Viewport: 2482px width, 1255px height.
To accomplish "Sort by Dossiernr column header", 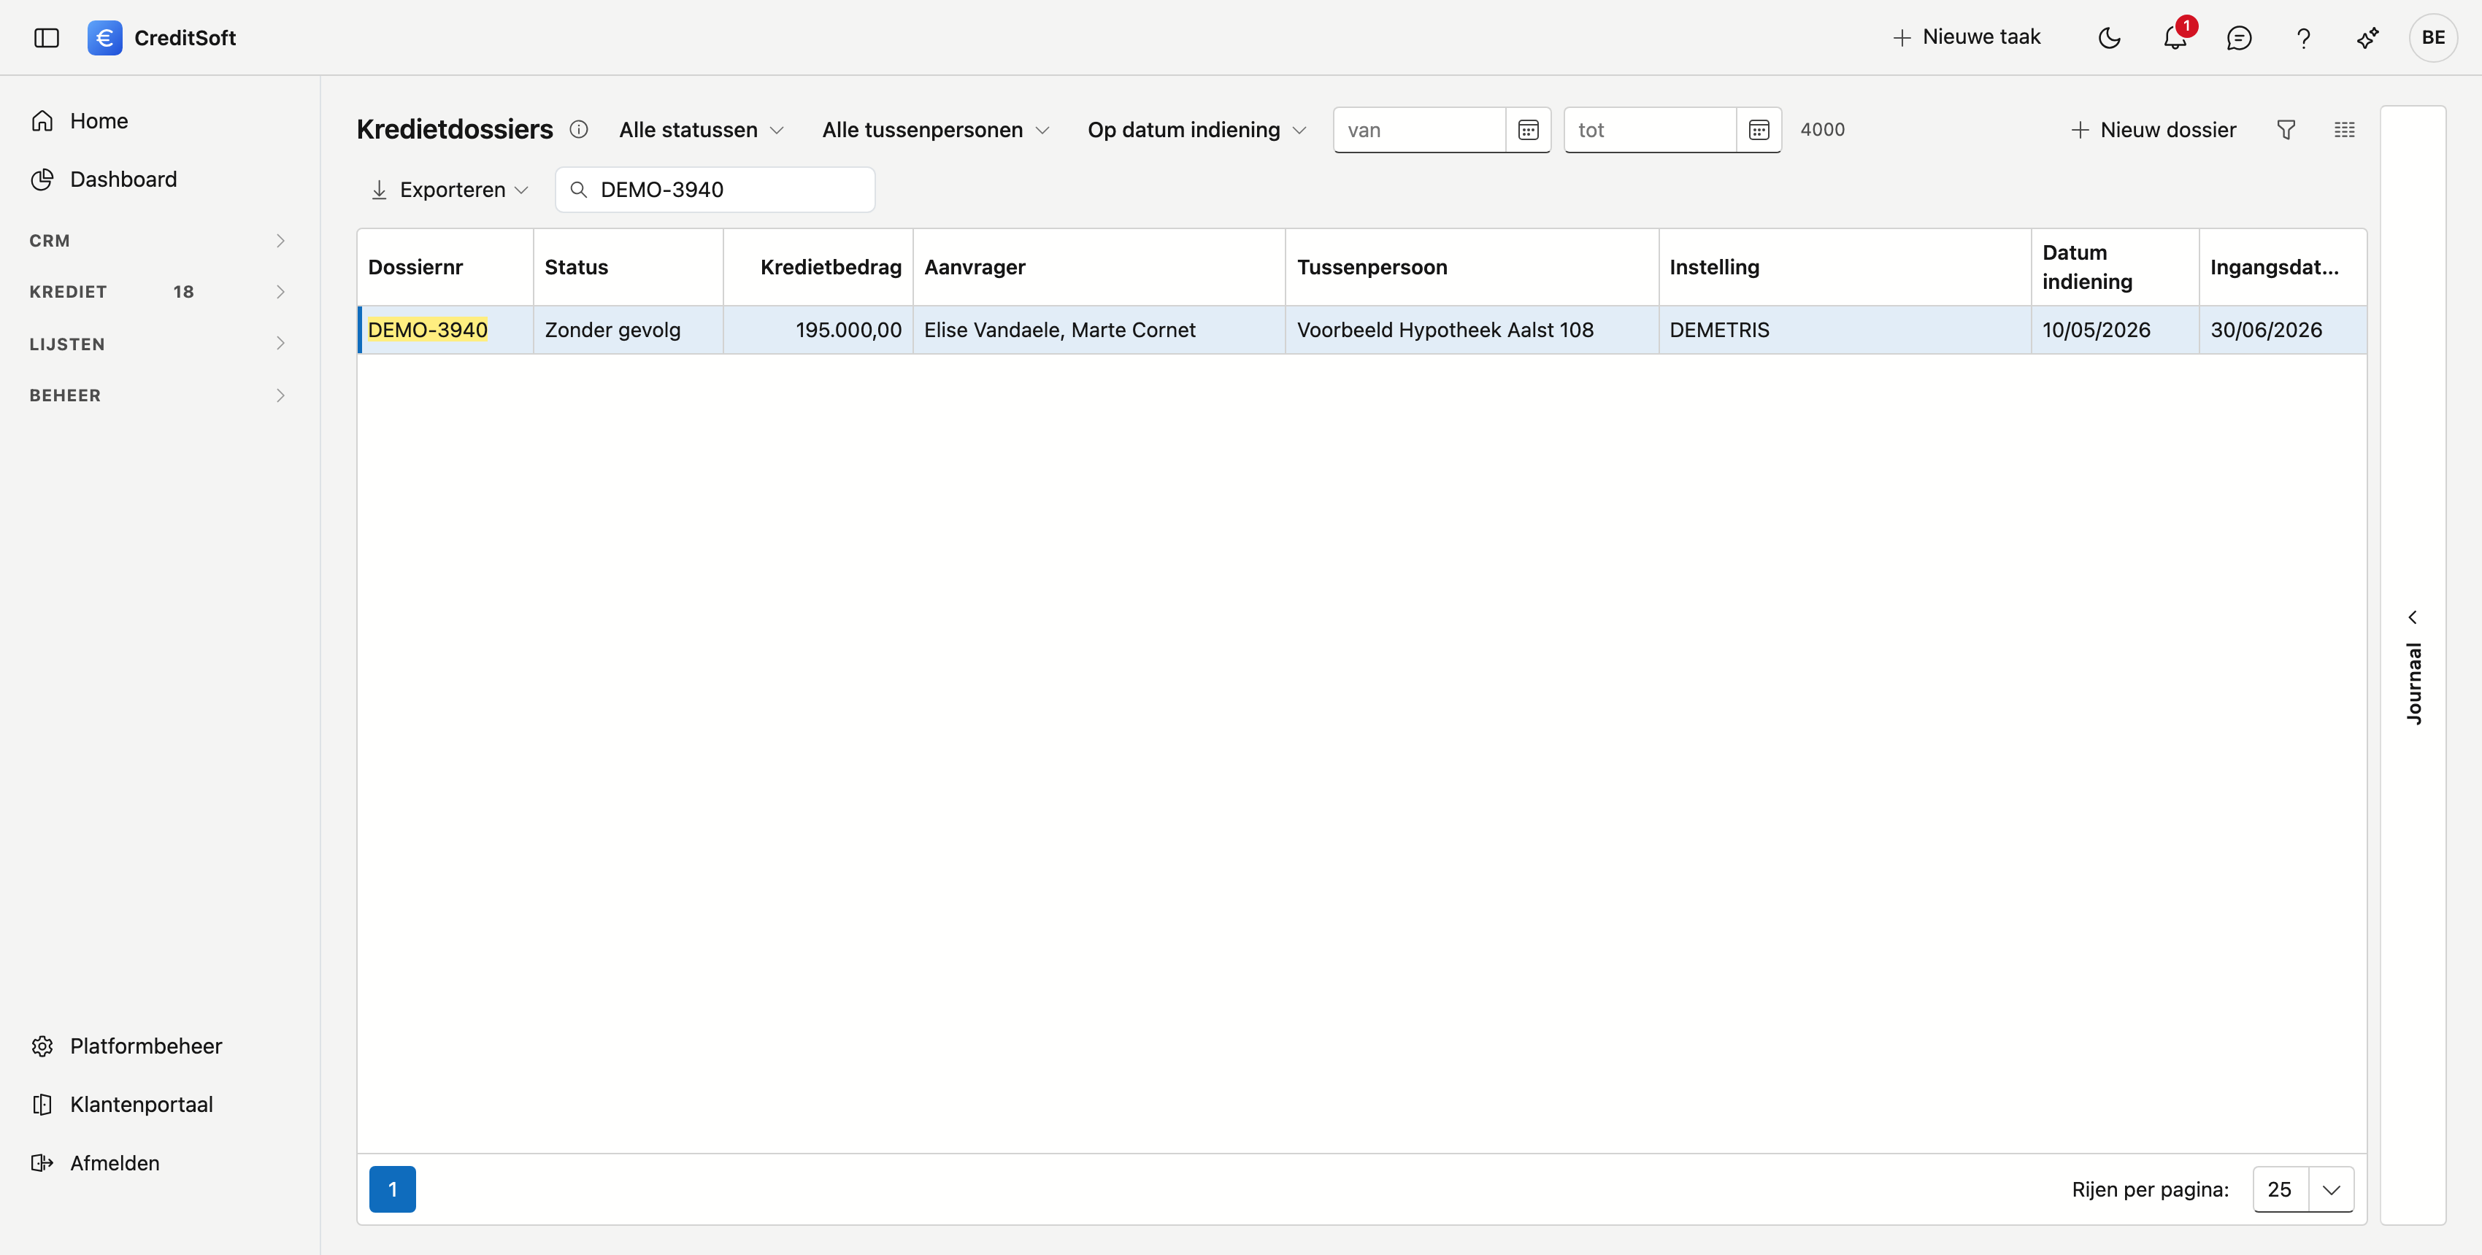I will click(x=445, y=267).
